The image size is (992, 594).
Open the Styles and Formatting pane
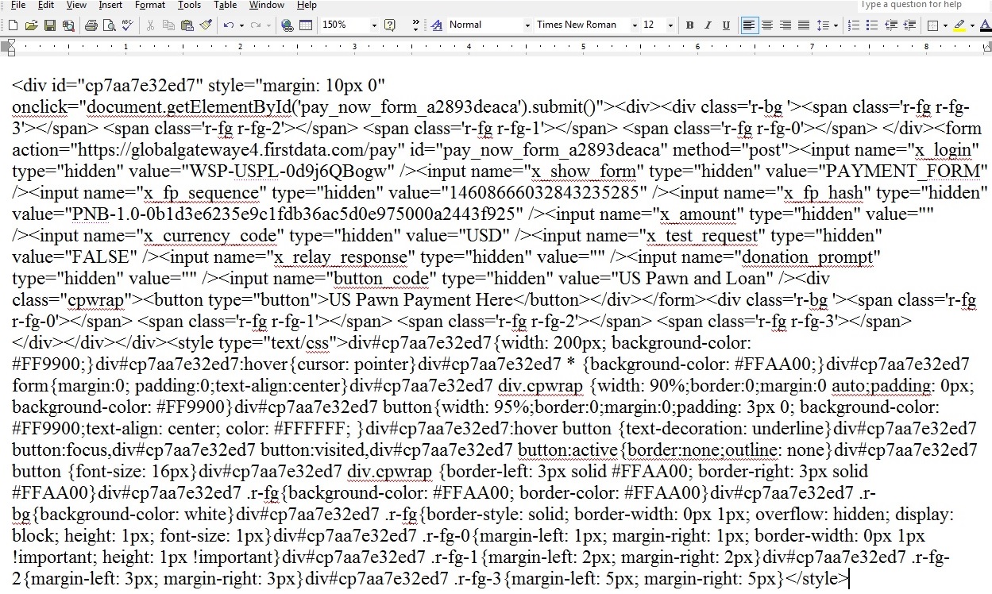[437, 25]
